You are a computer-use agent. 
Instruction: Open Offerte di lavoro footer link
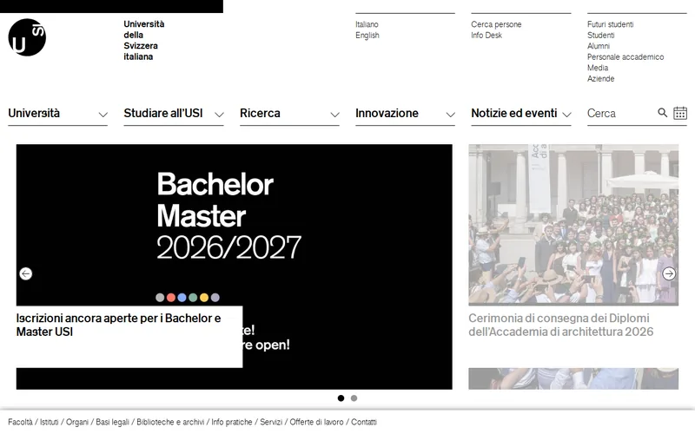(316, 422)
